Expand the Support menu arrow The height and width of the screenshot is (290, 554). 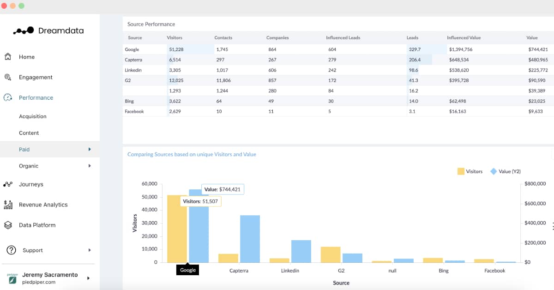coord(90,250)
